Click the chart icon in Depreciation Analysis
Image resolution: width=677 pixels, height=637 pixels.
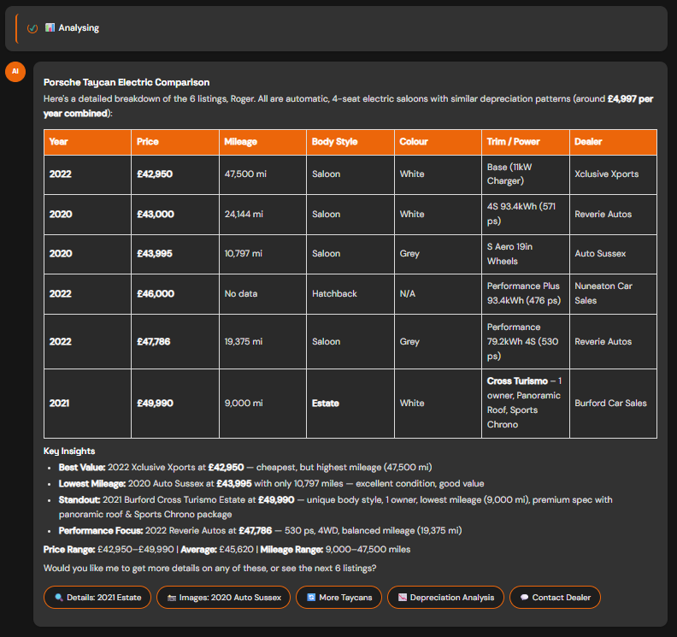[403, 598]
